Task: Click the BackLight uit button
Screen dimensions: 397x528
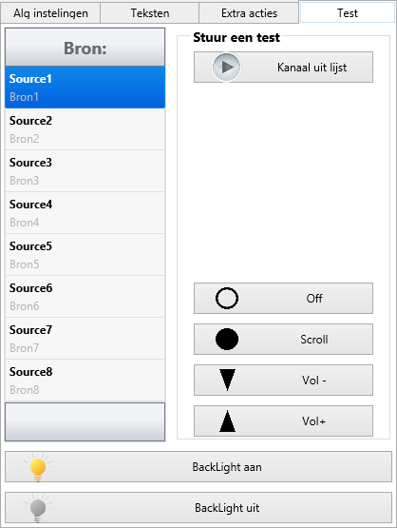Action: 198,508
